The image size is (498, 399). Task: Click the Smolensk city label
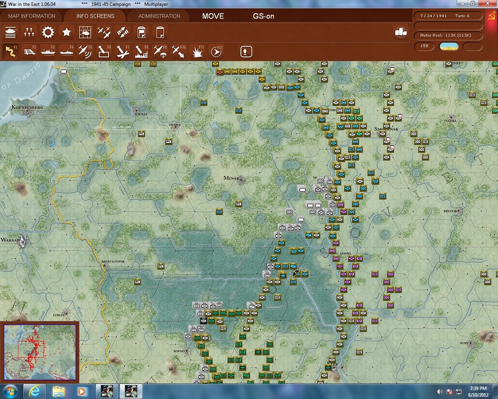(x=386, y=128)
